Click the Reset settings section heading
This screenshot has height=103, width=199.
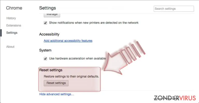pyautogui.click(x=51, y=70)
